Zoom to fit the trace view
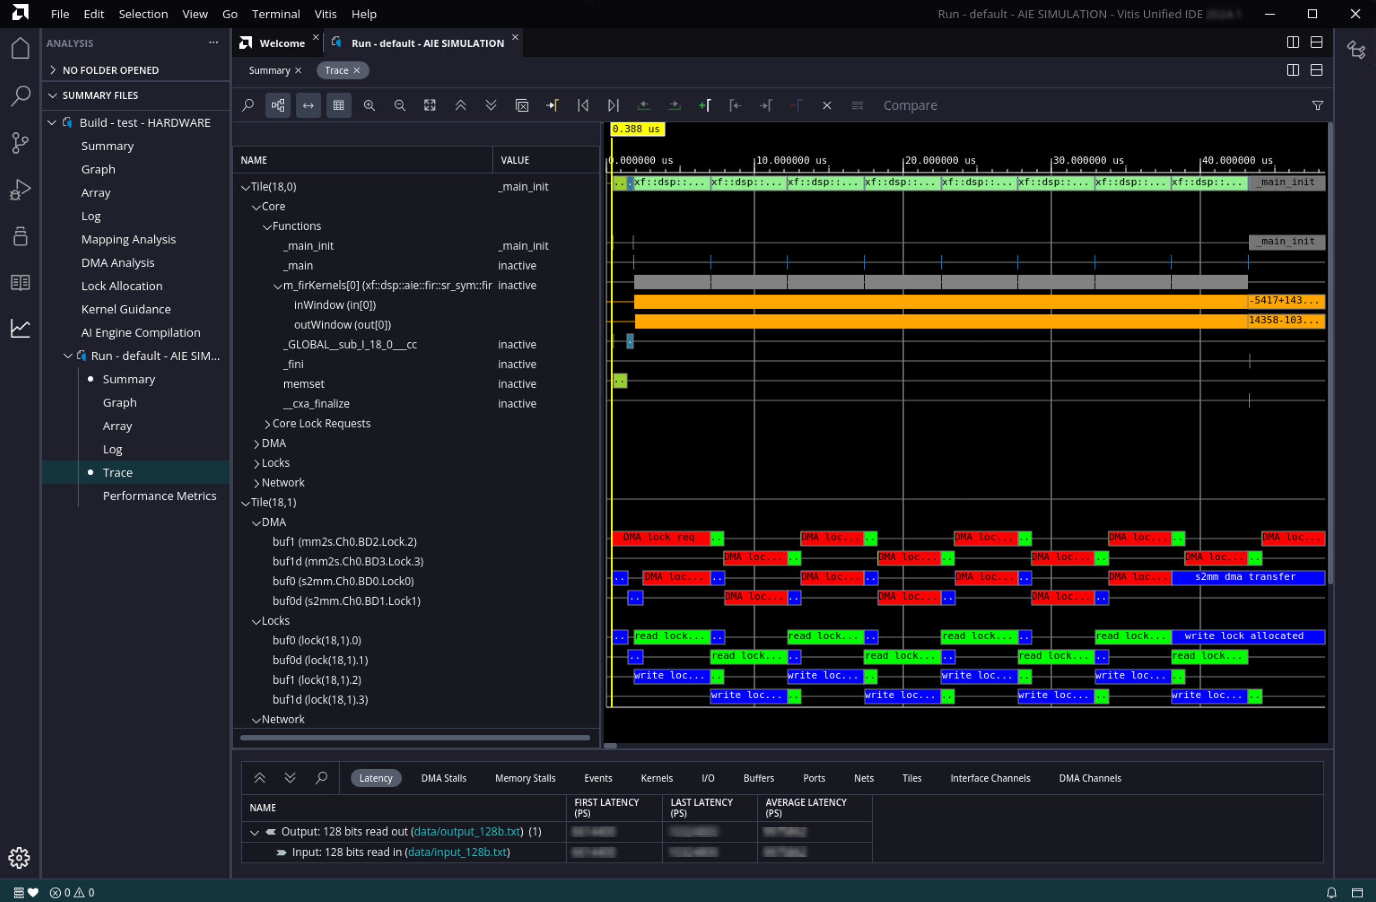This screenshot has height=902, width=1376. tap(430, 105)
